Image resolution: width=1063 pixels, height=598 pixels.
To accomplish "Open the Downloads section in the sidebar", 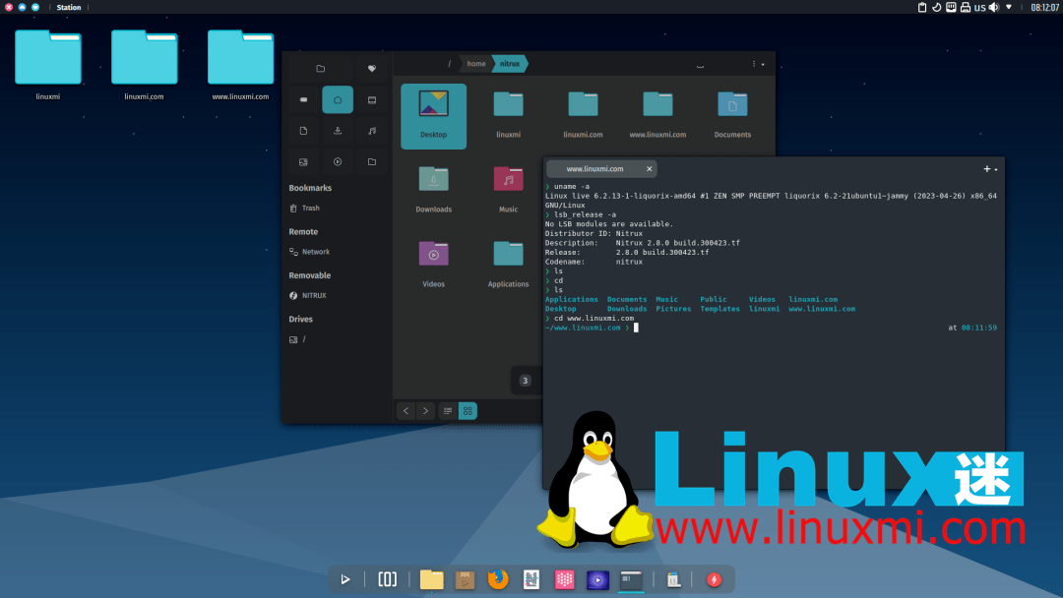I will 338,131.
